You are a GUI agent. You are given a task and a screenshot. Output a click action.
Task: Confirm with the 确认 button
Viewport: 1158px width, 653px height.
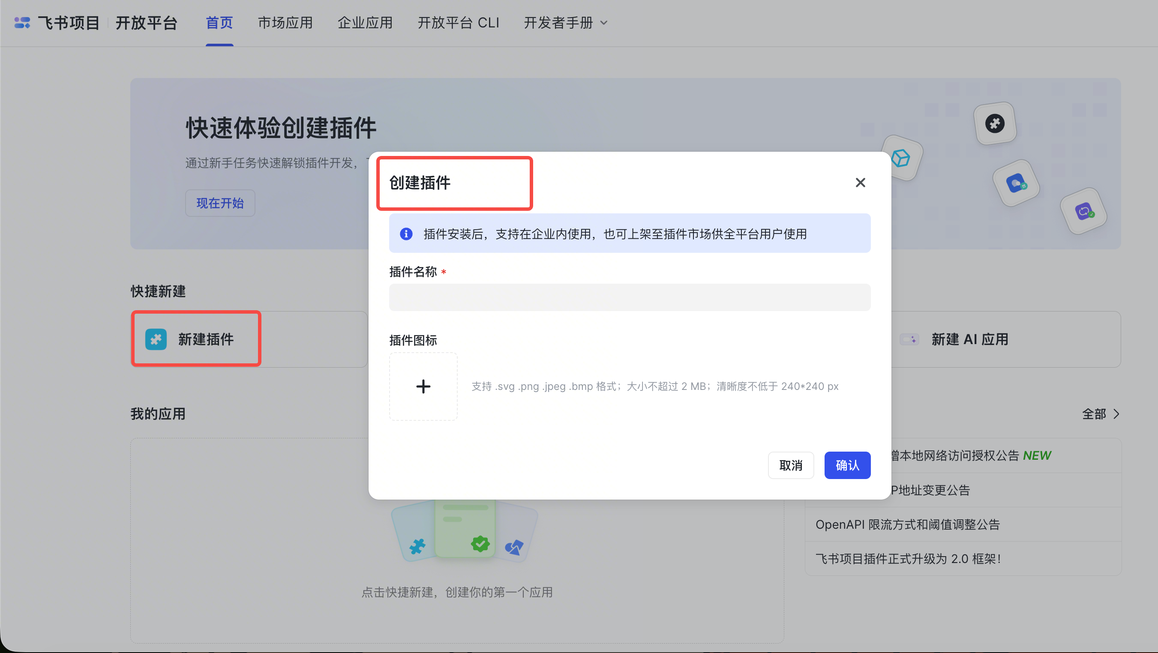(847, 465)
